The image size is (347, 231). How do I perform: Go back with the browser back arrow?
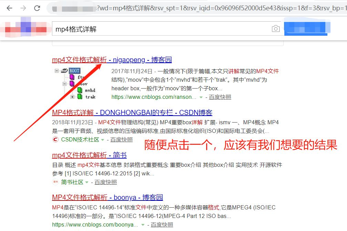click(x=9, y=8)
